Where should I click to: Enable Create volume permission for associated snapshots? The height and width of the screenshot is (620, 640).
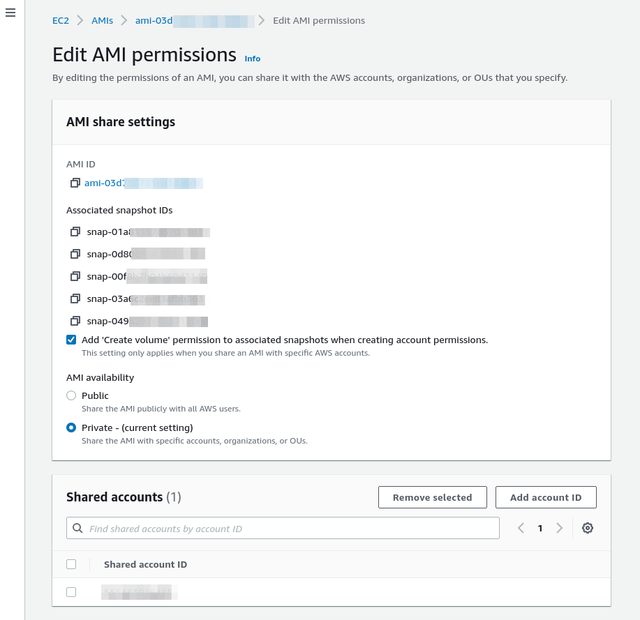click(x=71, y=340)
